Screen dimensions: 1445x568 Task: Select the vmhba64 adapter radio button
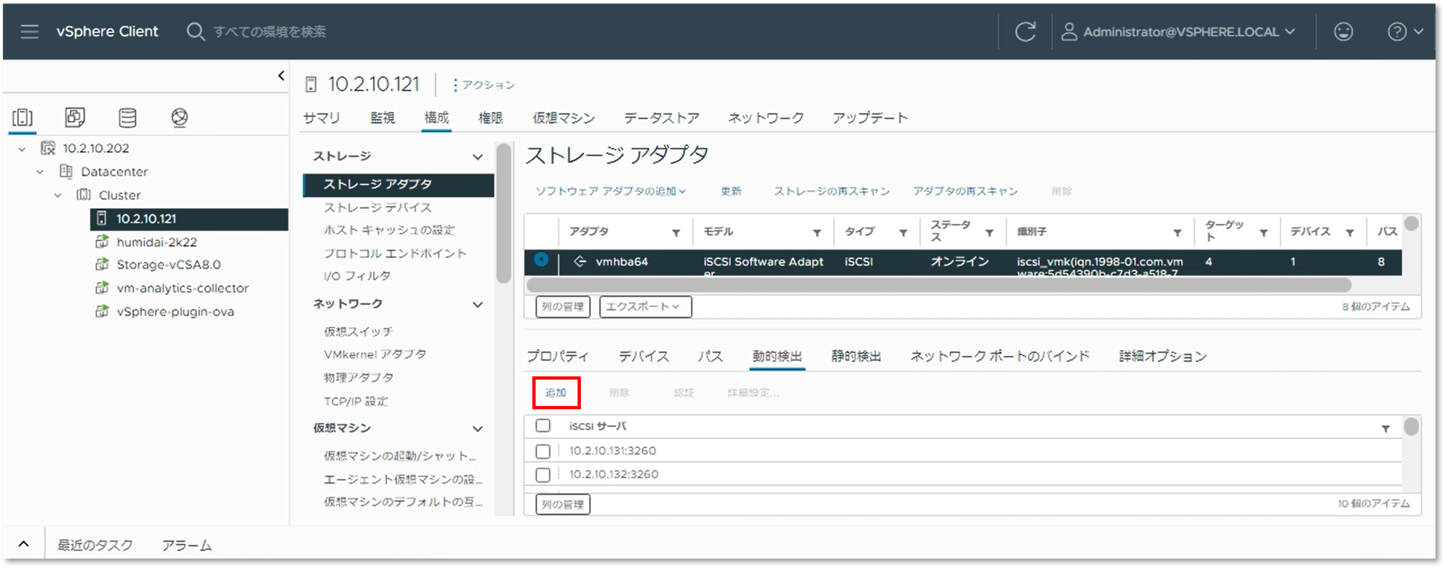541,260
